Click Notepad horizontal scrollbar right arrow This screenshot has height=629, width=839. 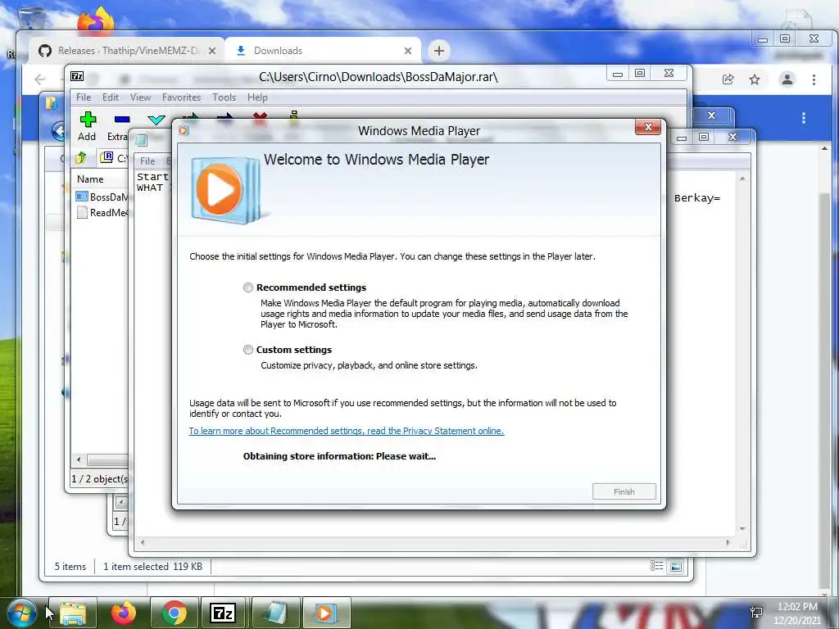728,542
